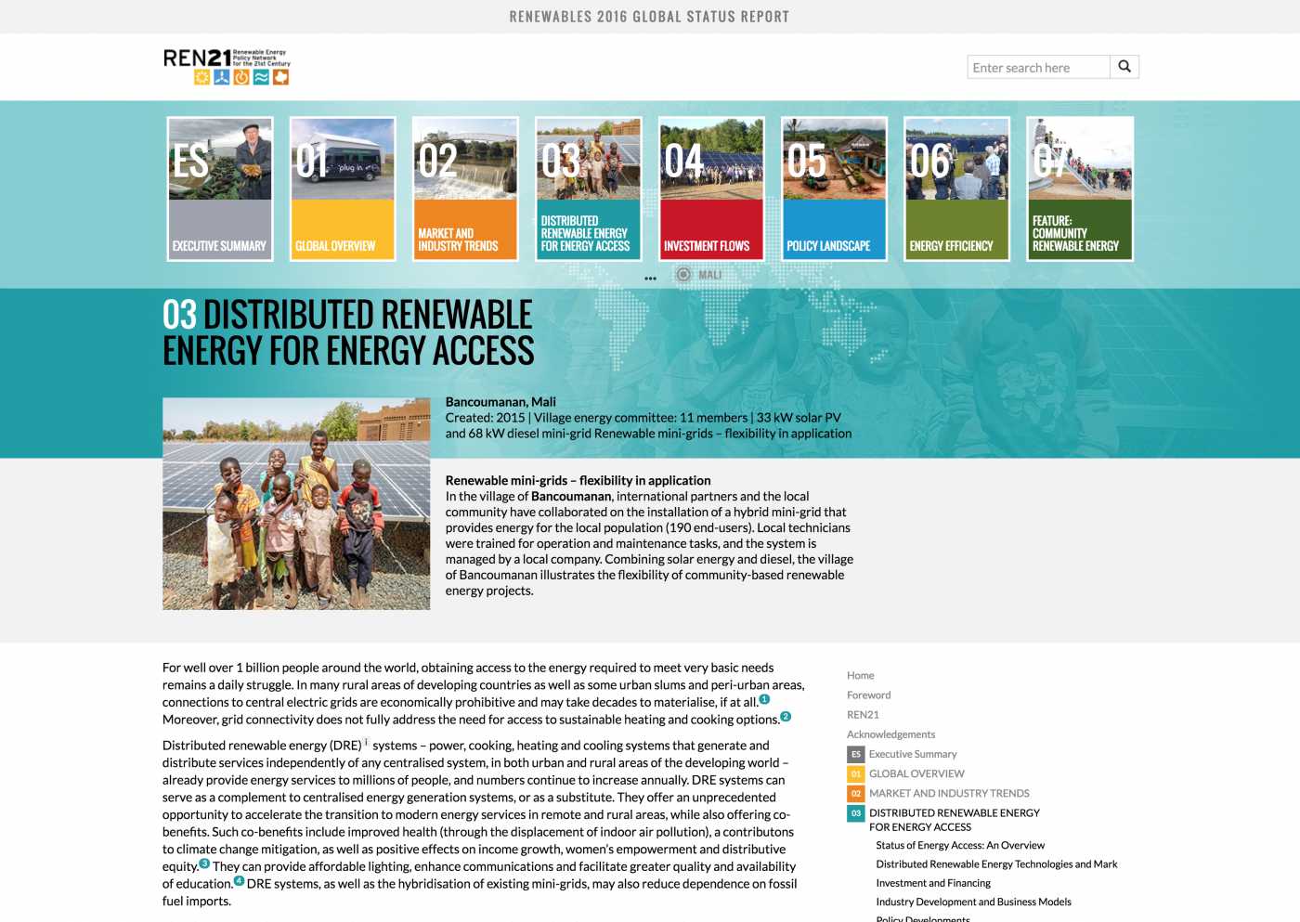
Task: Click the yellow 01 sidebar badge
Action: click(856, 773)
